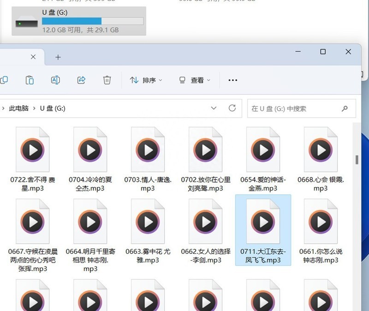Open a new tab with the plus button
Screen dimensions: 369x311
[58, 57]
